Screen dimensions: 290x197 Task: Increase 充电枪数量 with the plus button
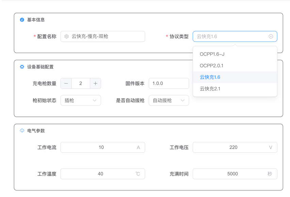95,84
